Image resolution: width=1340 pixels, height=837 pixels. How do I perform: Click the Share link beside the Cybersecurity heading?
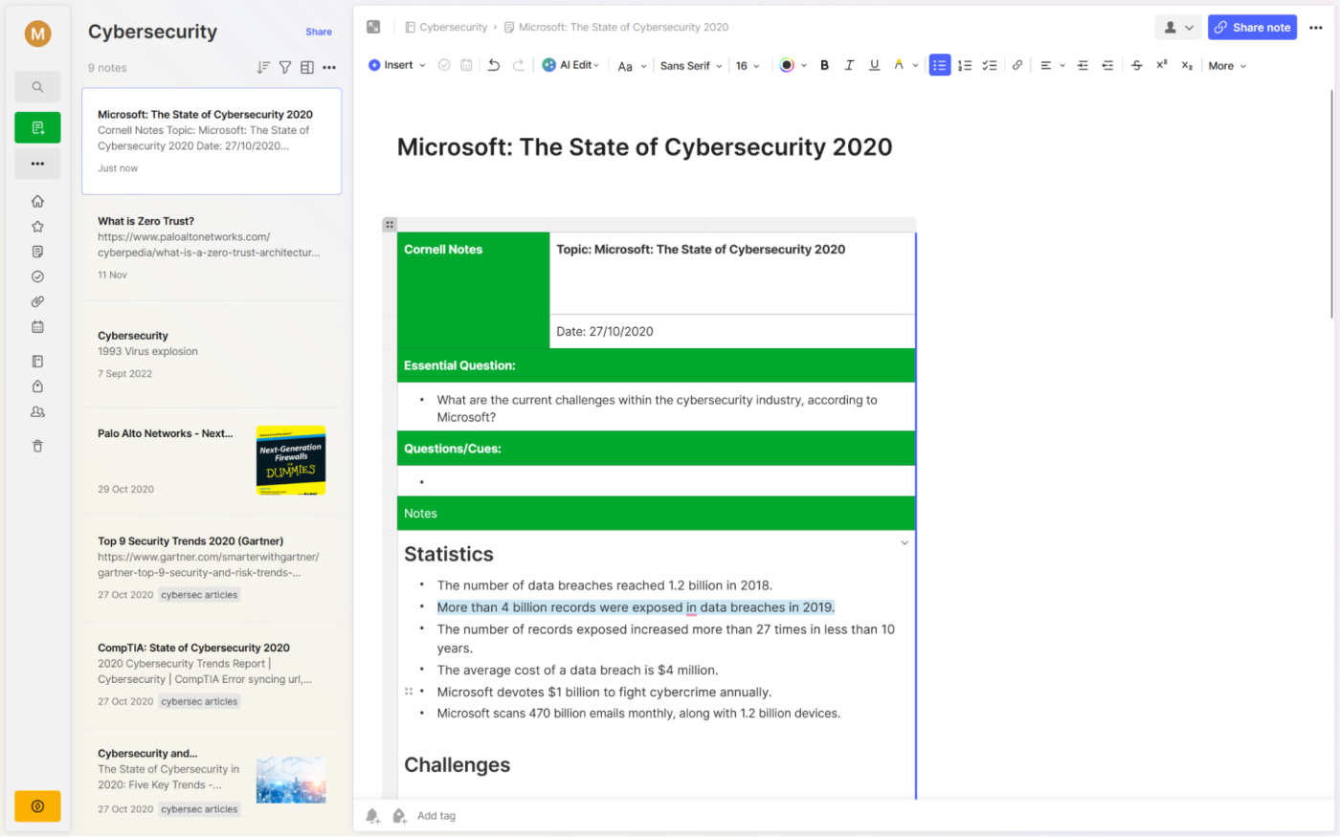319,32
